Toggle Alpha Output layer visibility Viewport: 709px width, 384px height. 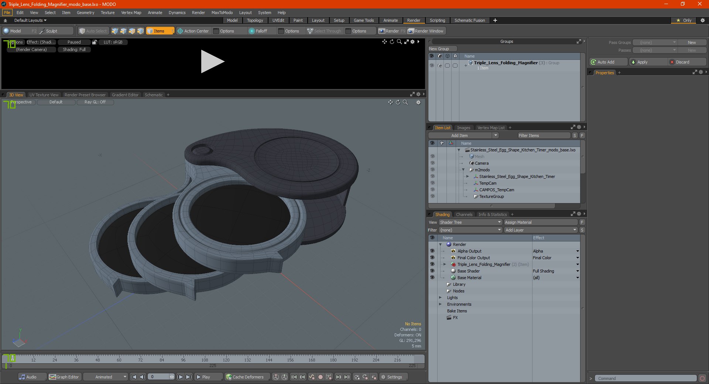(x=432, y=251)
